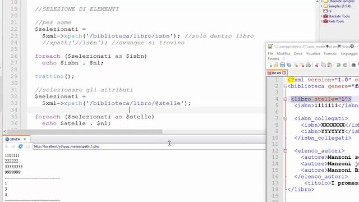The width and height of the screenshot is (359, 202).
Task: Open the Modifica menu in Notepad++
Action: (283, 53)
